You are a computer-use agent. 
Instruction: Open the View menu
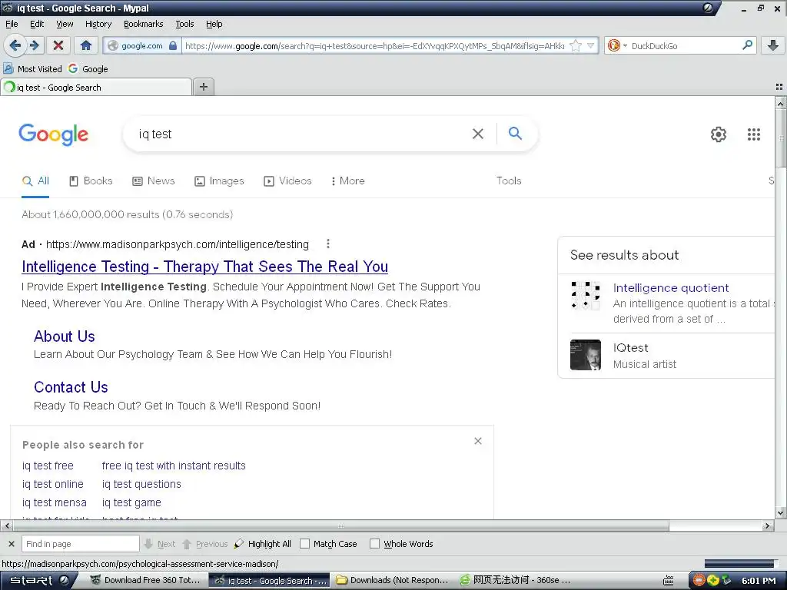[x=65, y=24]
